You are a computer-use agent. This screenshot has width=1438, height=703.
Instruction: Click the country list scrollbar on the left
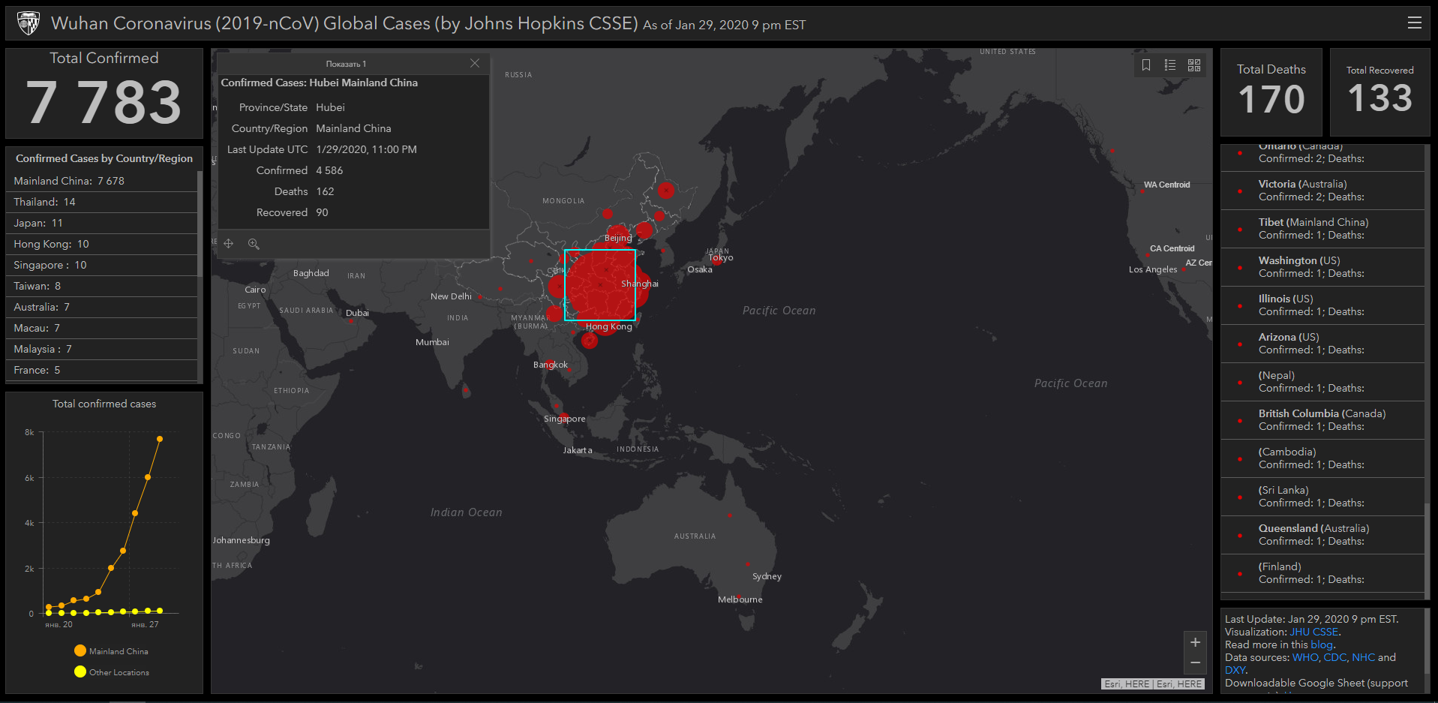pyautogui.click(x=200, y=224)
